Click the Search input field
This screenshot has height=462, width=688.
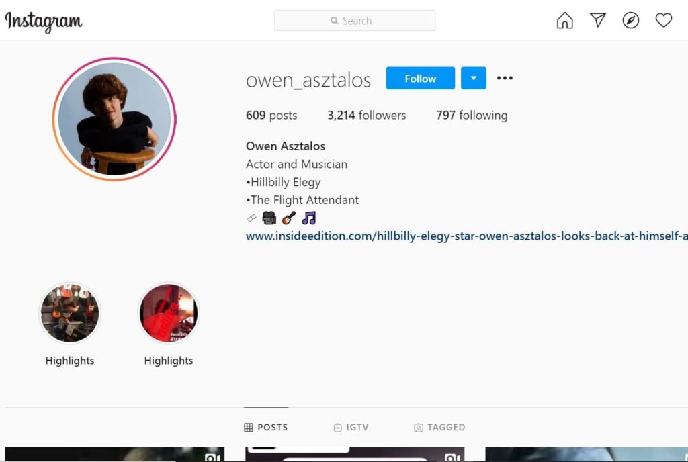355,21
